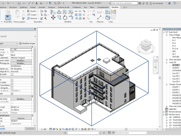
Task: Select the Rotate tool icon
Action: click(x=65, y=17)
